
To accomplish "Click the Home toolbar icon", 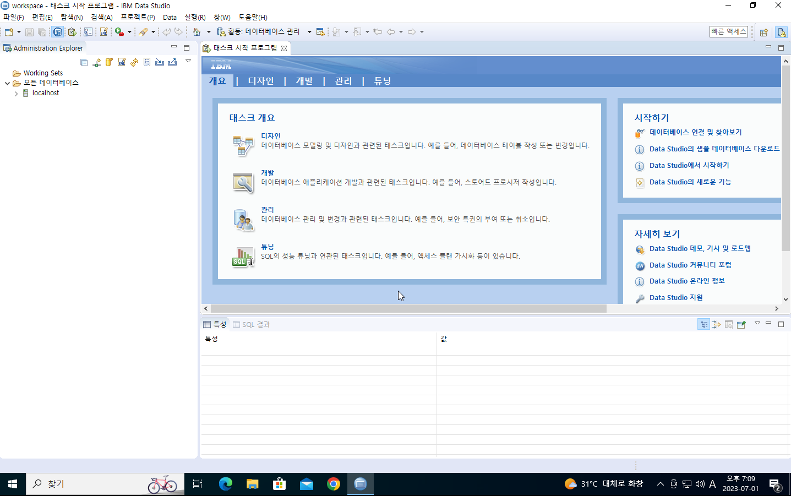I will [x=197, y=32].
